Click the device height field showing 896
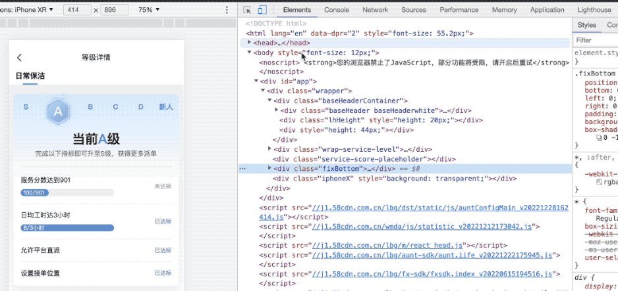The image size is (618, 291). (x=114, y=10)
